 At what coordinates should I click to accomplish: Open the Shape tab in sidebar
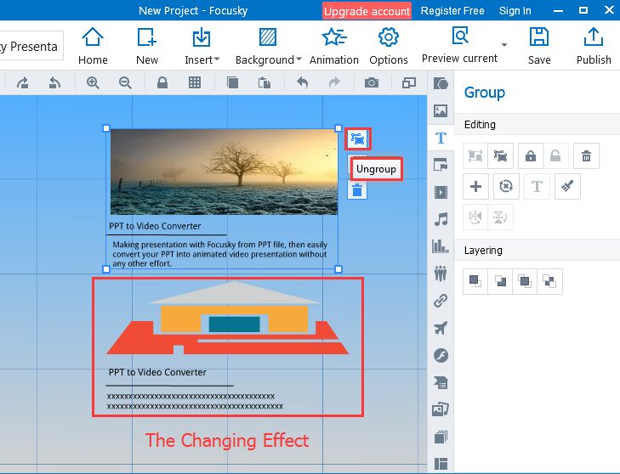coord(441,83)
